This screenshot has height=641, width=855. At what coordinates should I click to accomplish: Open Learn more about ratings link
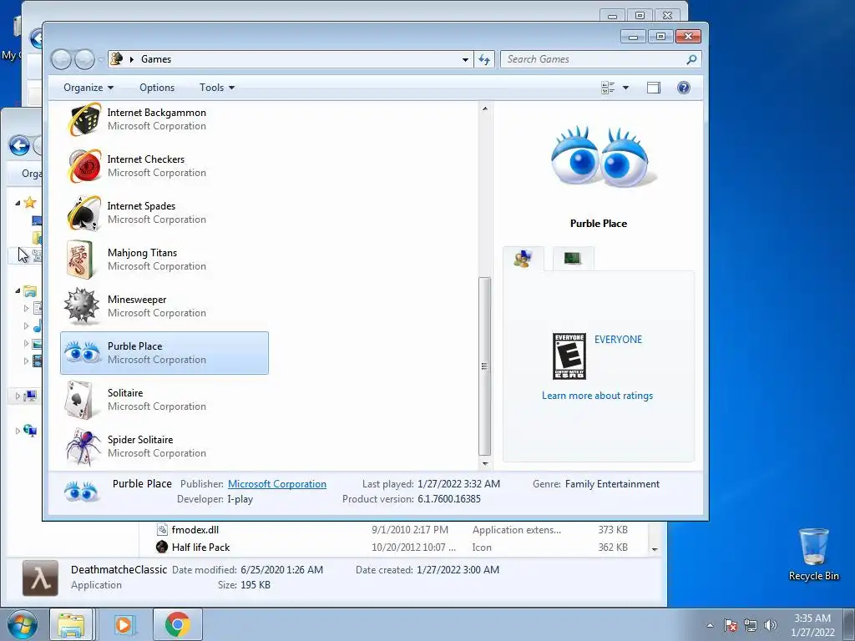(x=597, y=395)
